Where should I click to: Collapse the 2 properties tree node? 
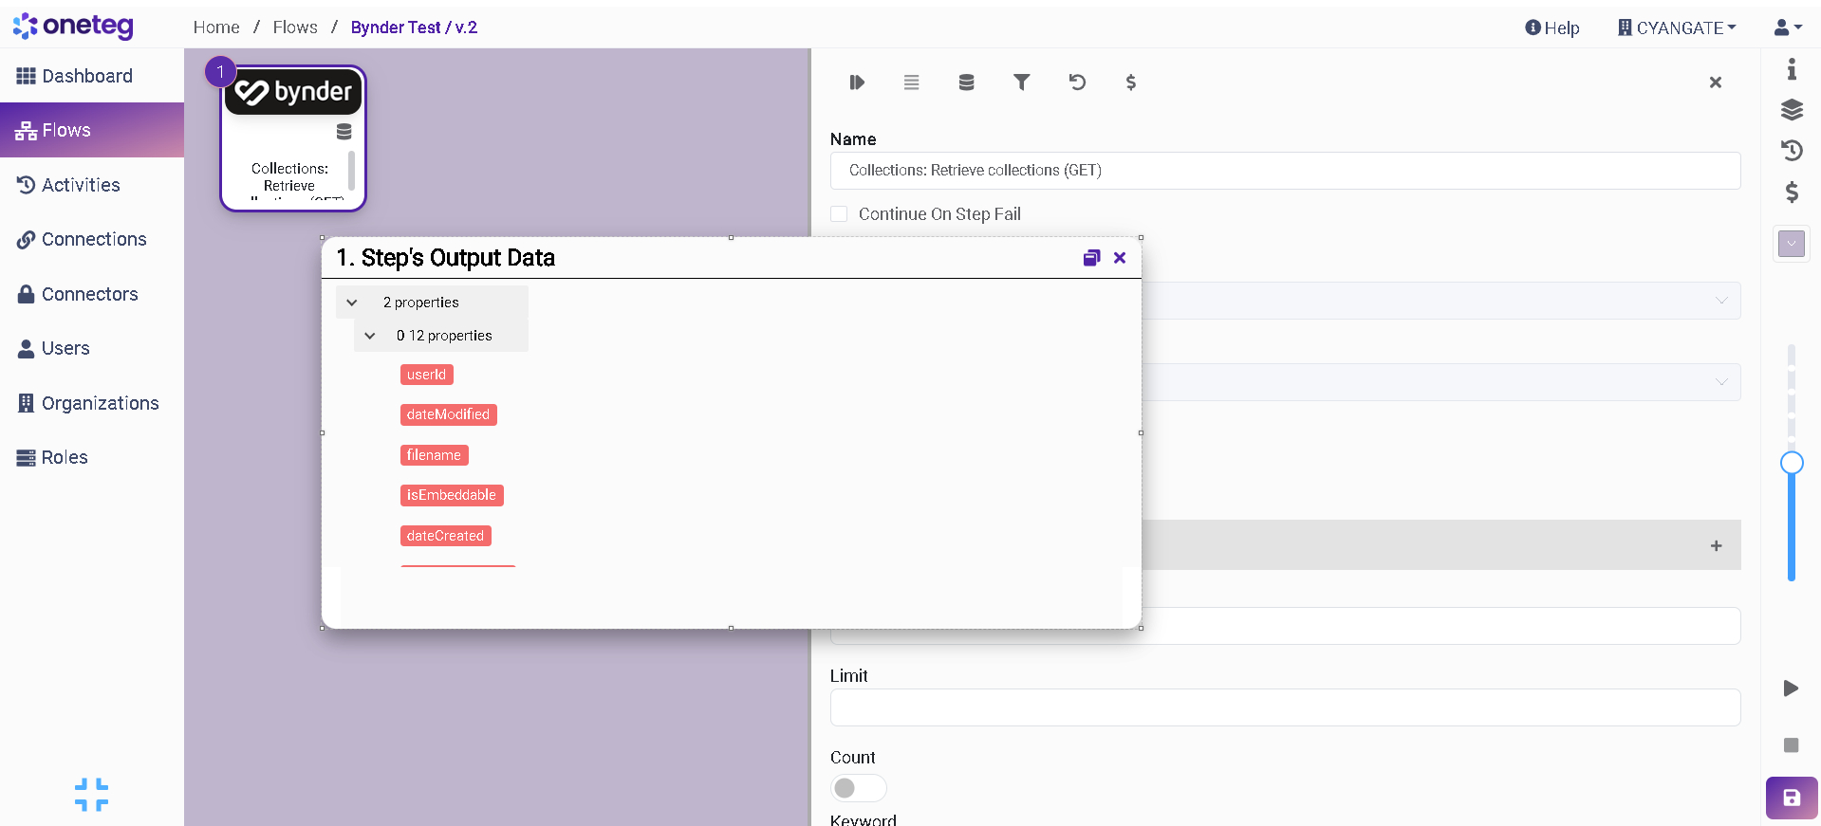pyautogui.click(x=352, y=303)
